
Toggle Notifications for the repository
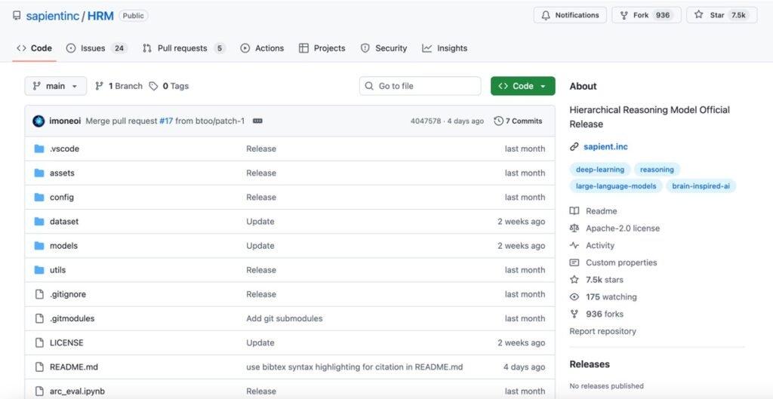click(x=570, y=15)
